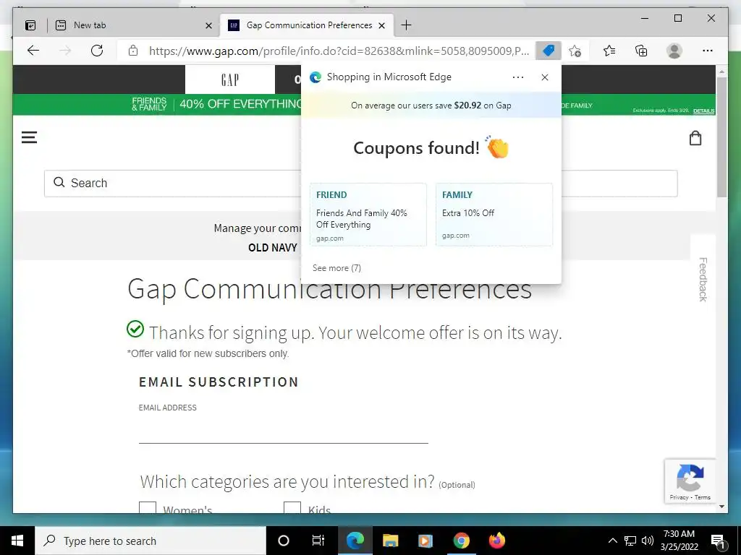This screenshot has width=741, height=555.
Task: Open the volume control
Action: (x=648, y=541)
